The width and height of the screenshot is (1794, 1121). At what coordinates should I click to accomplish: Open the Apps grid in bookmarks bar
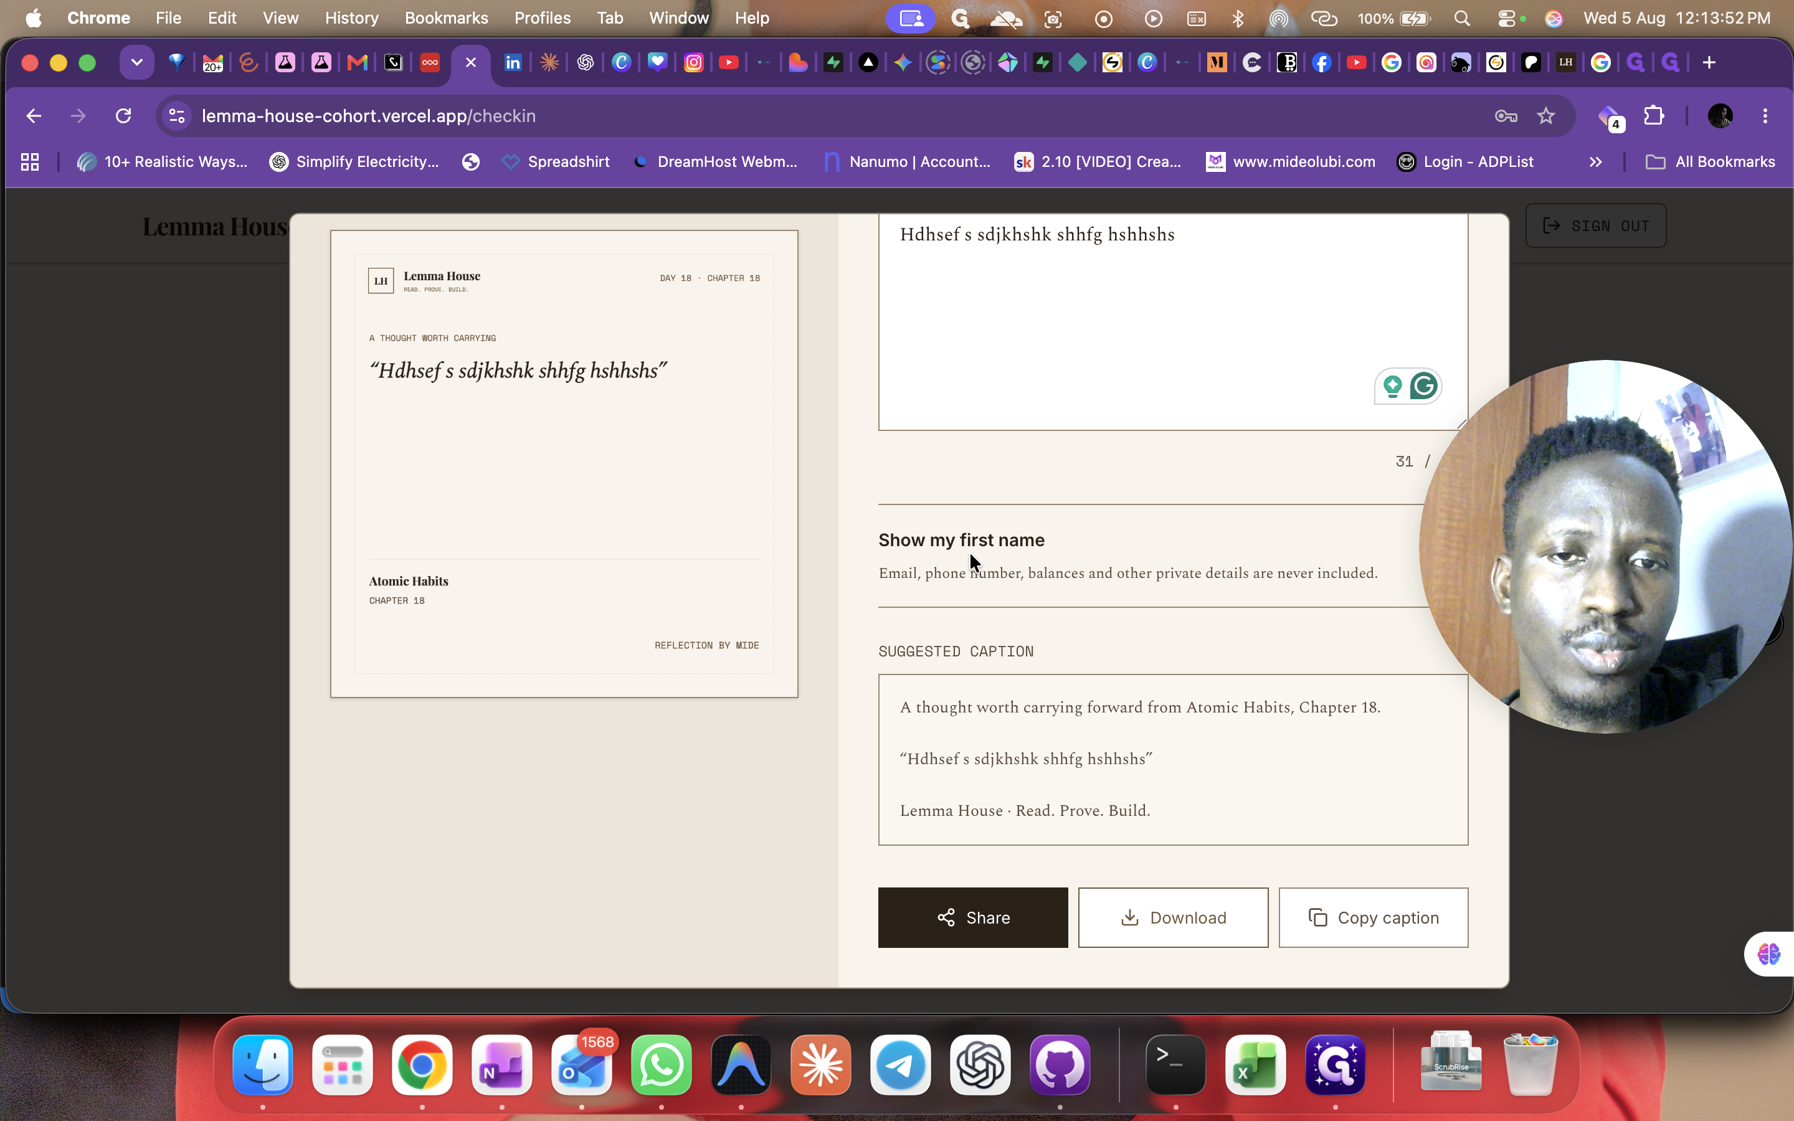coord(30,162)
